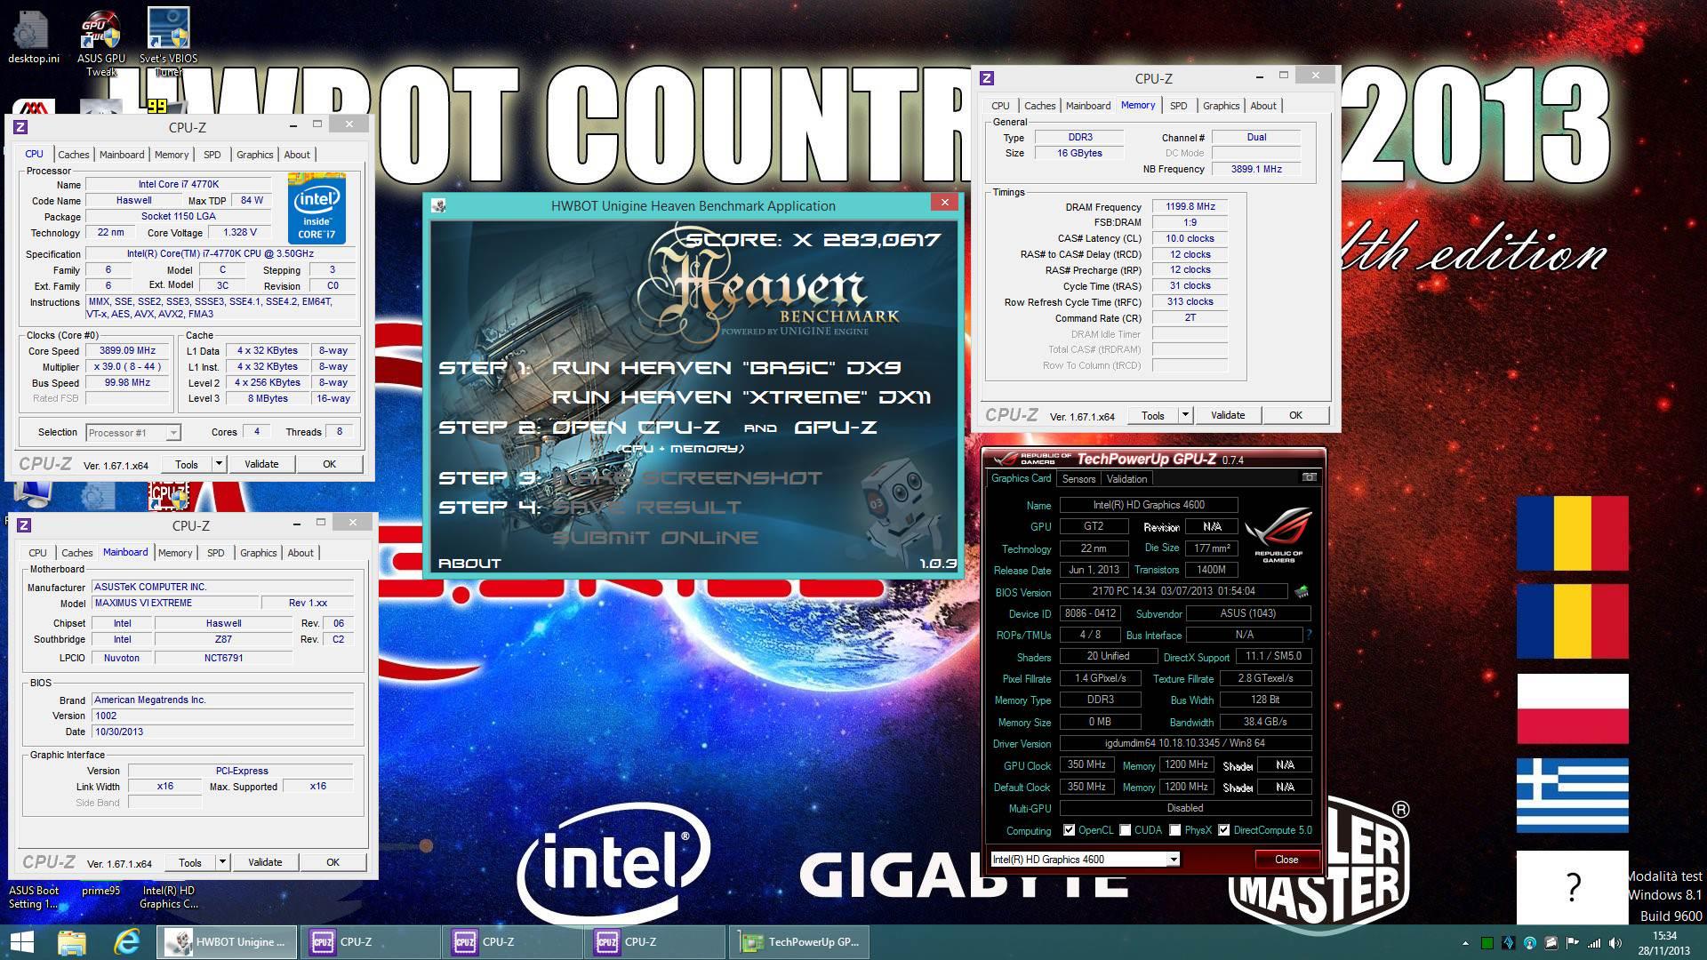Switch to the Sensors tab in GPU-Z
The width and height of the screenshot is (1707, 960).
point(1078,478)
